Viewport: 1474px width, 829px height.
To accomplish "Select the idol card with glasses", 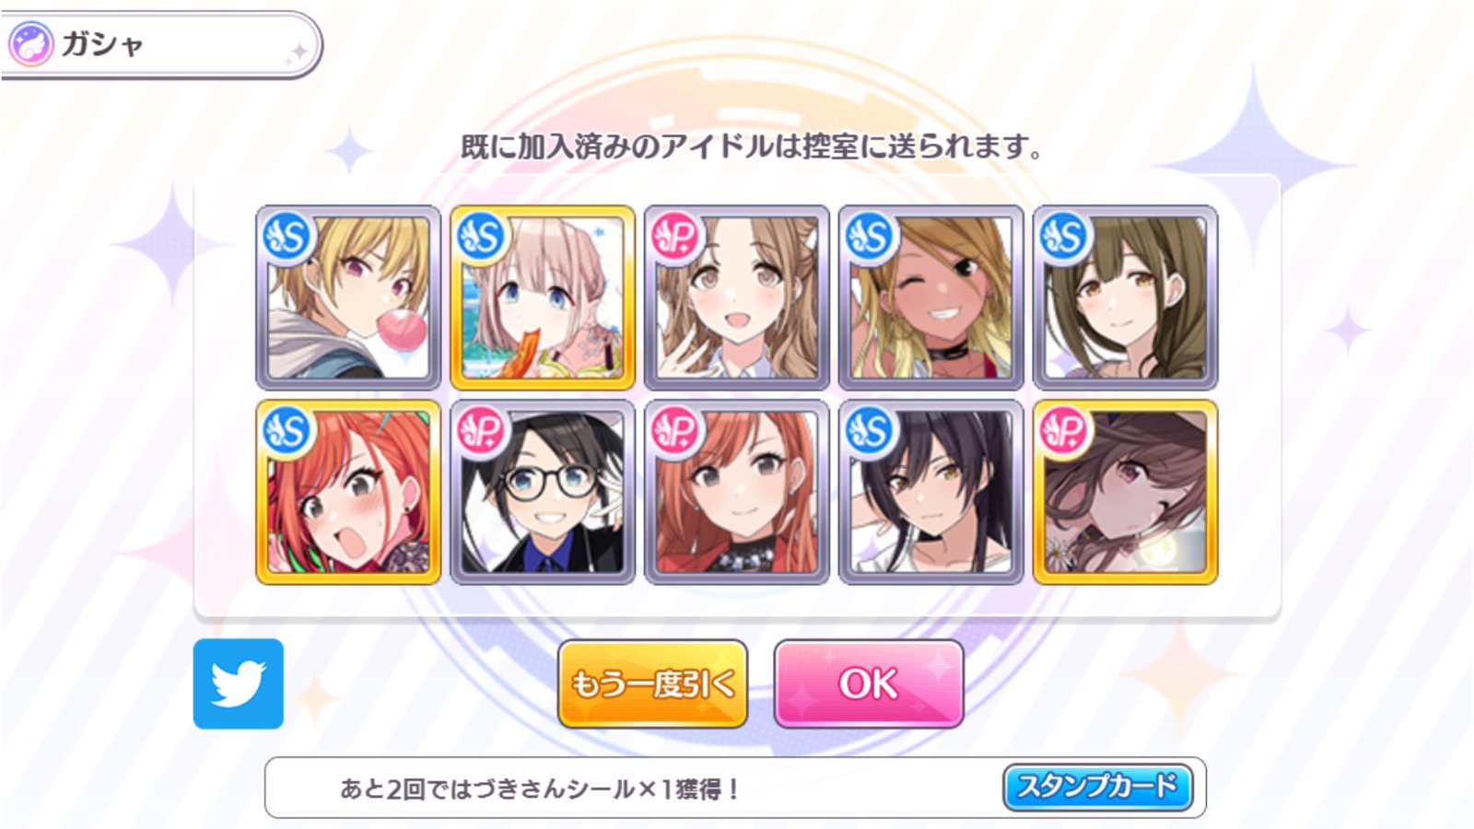I will [543, 492].
